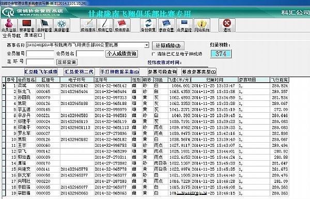
Task: Switch to the 激活窗口 tab
Action: pos(33,36)
